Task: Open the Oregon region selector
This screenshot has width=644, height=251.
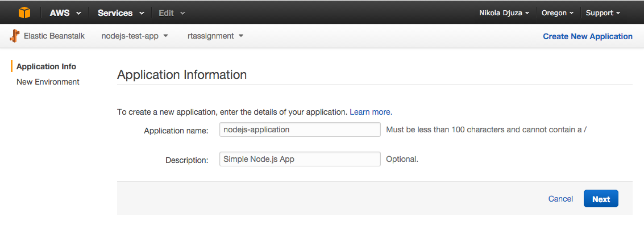Action: pos(558,12)
